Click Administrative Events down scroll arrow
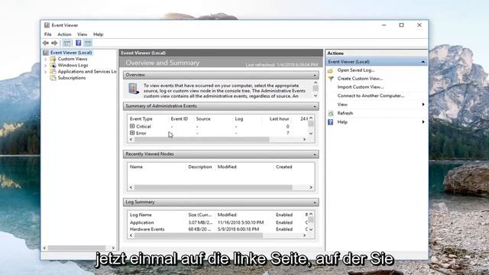This screenshot has width=489, height=275. (311, 133)
